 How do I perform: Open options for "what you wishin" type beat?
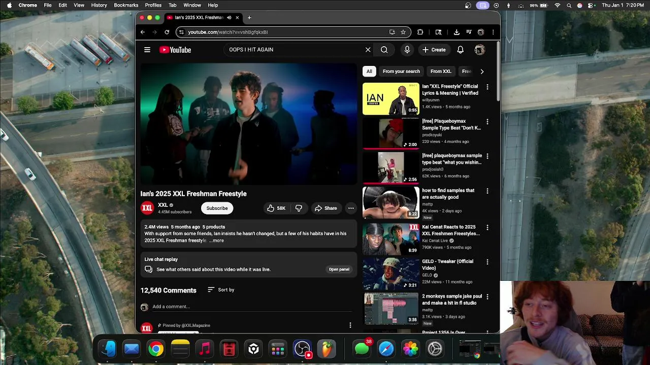tap(487, 156)
